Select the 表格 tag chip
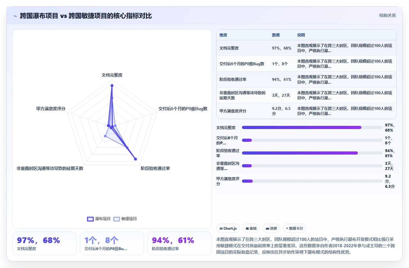409x268 pixels. (x=251, y=228)
